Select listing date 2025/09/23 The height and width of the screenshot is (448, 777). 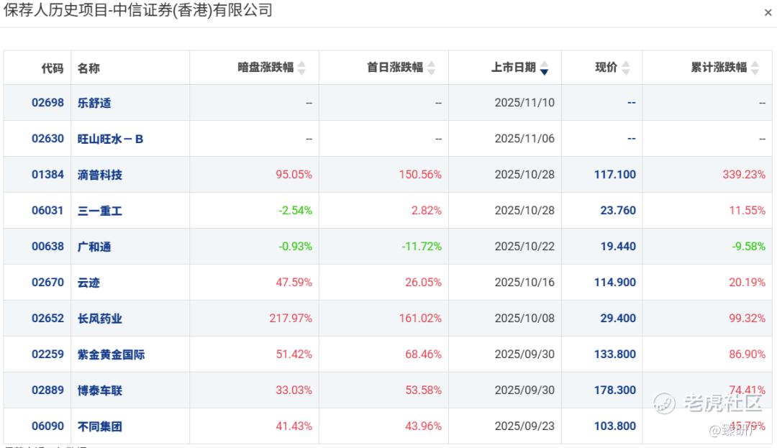524,426
